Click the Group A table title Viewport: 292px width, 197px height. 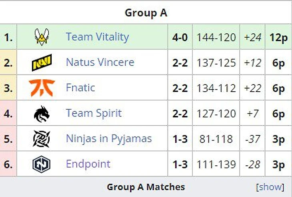pyautogui.click(x=146, y=13)
